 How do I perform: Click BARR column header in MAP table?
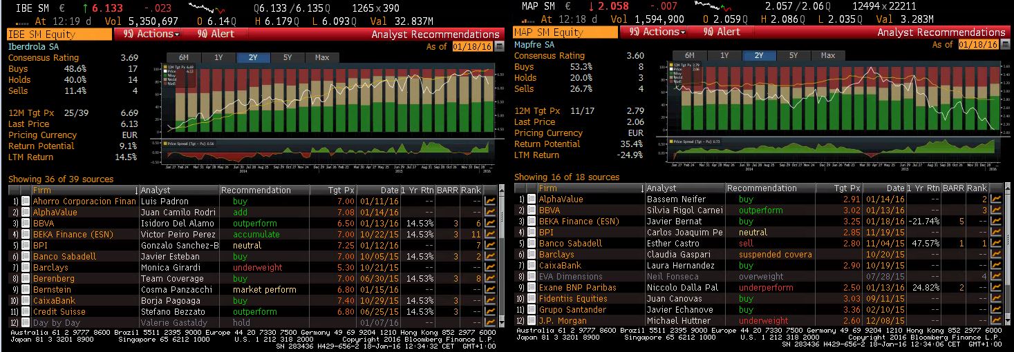(953, 188)
